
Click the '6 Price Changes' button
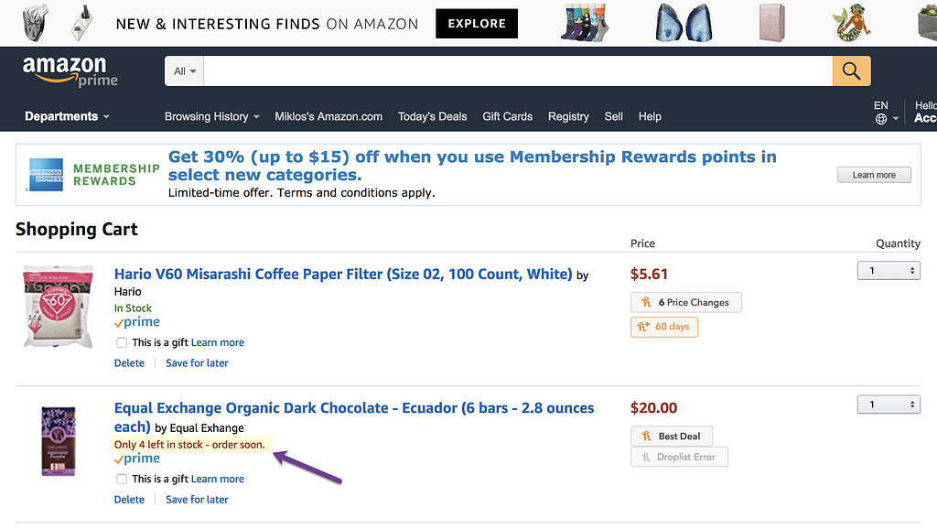(686, 302)
